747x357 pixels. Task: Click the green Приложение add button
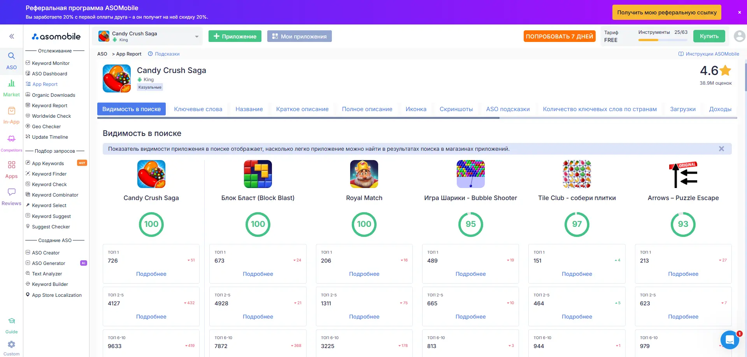(235, 36)
